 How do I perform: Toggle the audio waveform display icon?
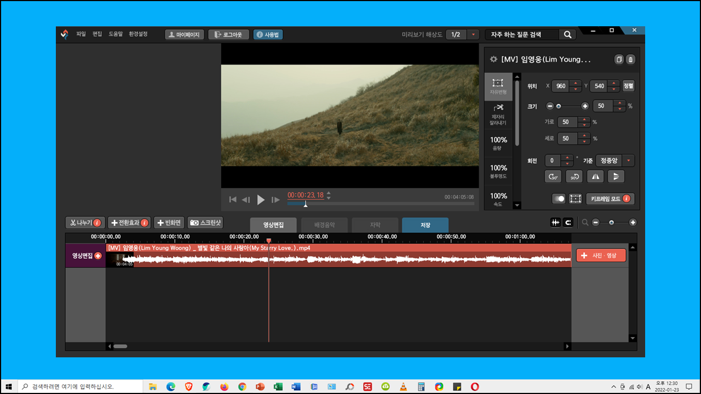point(555,222)
